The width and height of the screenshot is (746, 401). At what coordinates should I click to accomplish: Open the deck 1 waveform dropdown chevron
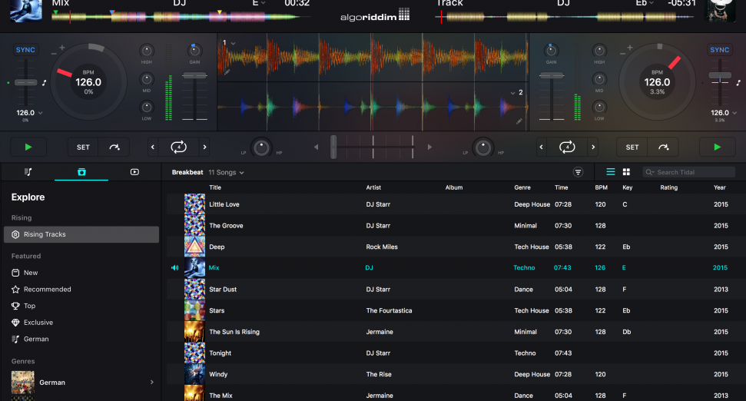point(233,43)
